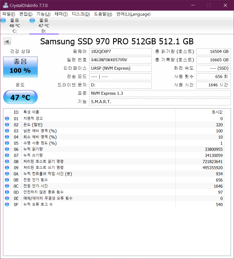
Task: Click raw value 495355920 in row 09
Action: (x=212, y=168)
